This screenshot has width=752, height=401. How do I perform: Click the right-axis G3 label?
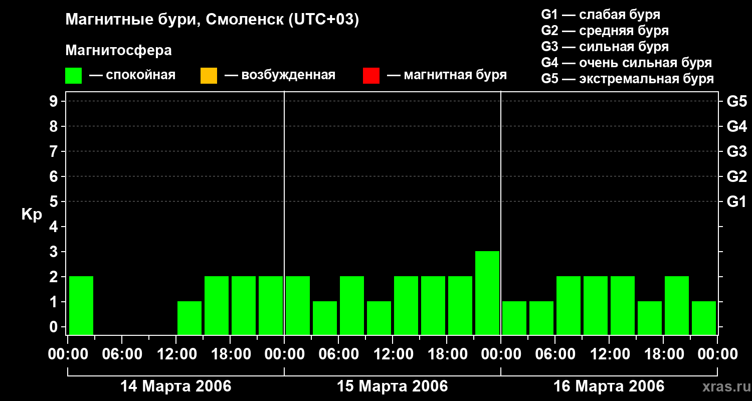pyautogui.click(x=736, y=152)
